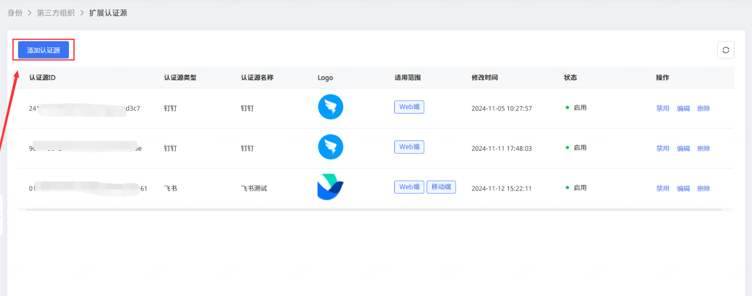Go to 身份 in breadcrumb

(15, 13)
